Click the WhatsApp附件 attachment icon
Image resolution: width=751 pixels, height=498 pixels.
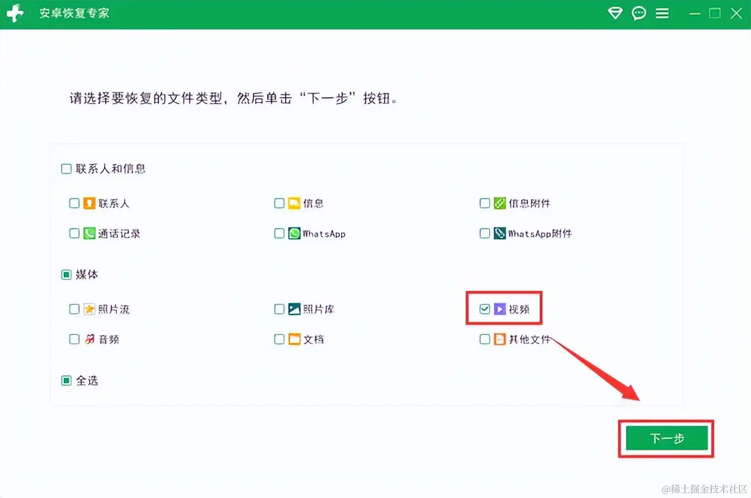(499, 233)
